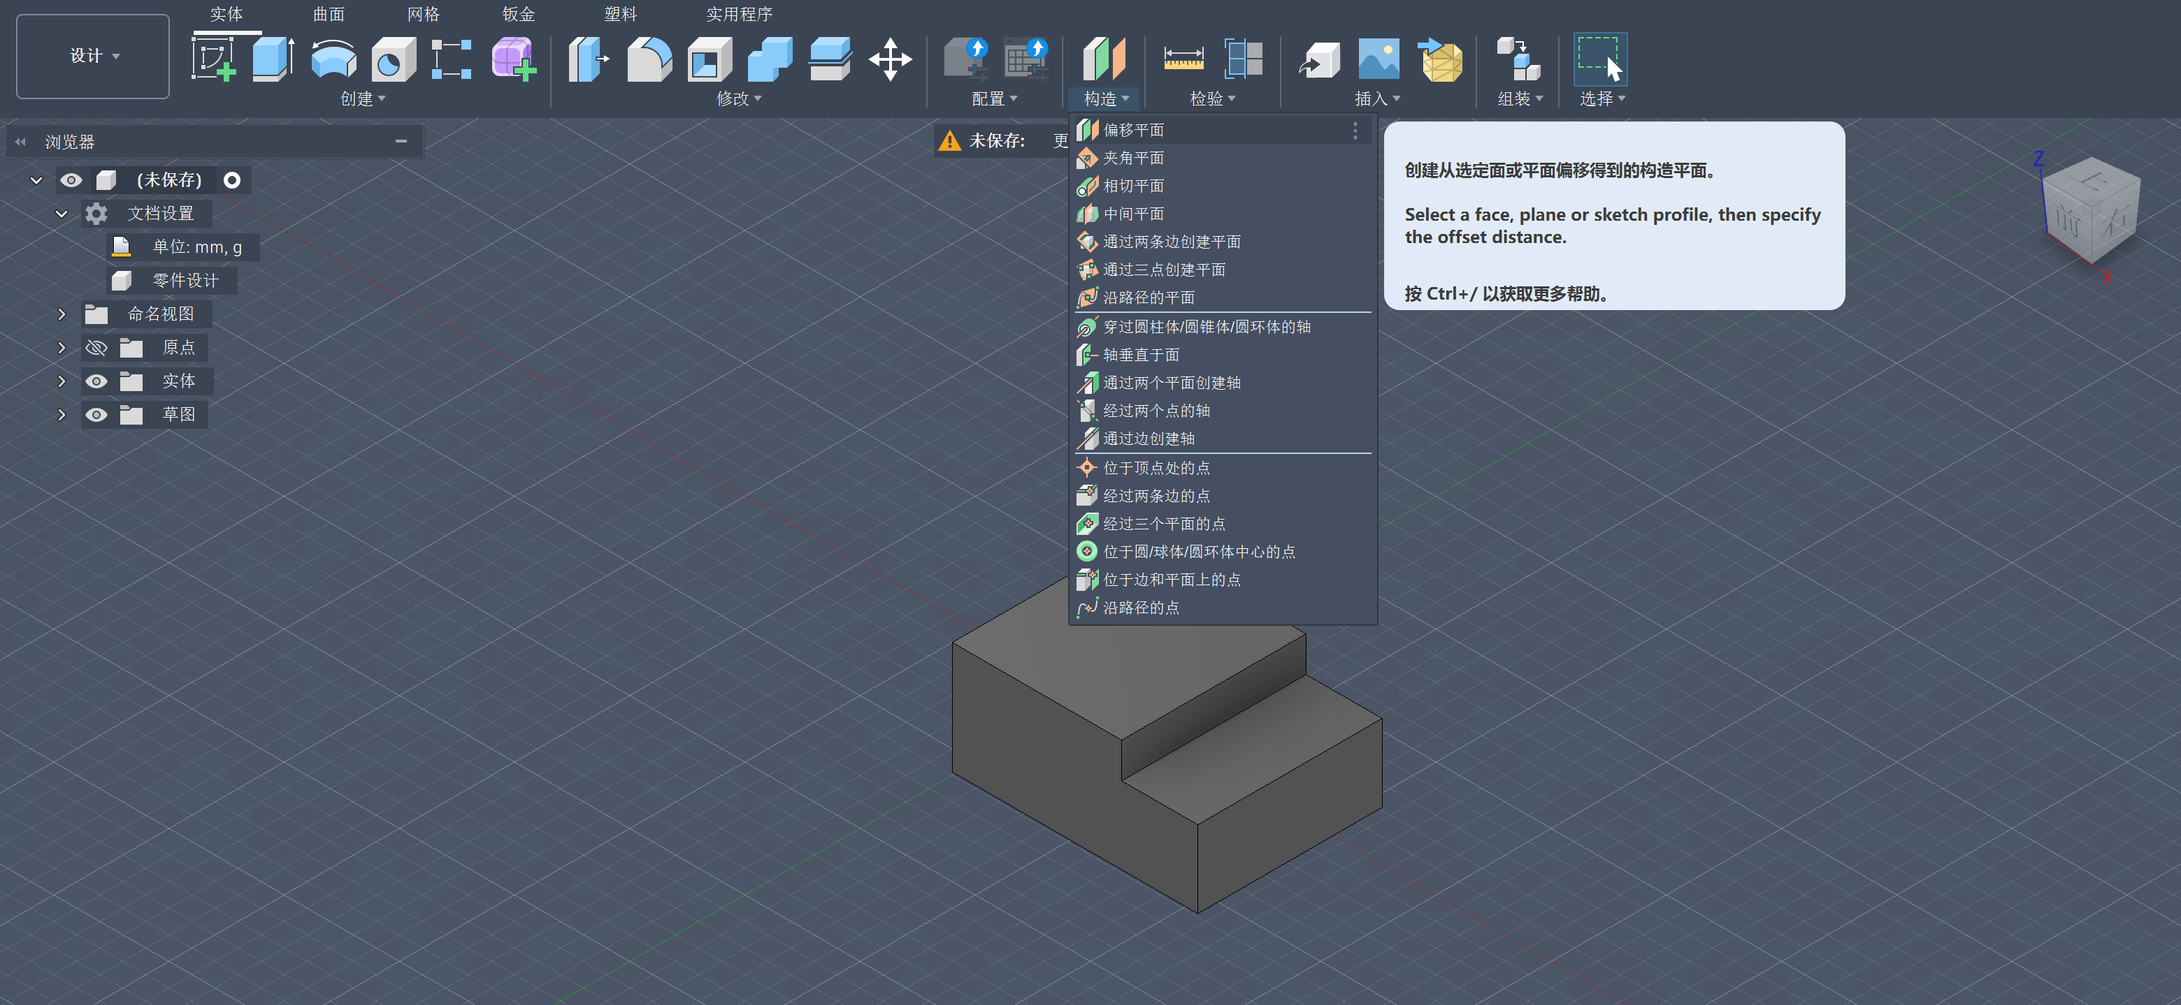The image size is (2181, 1005).
Task: Click the 偏移平面 overflow dots
Action: [x=1355, y=131]
